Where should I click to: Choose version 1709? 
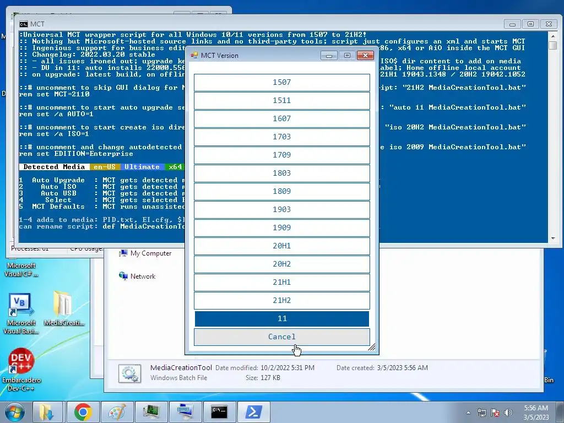click(281, 155)
